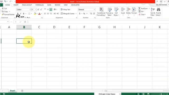Image resolution: width=169 pixels, height=95 pixels.
Task: Apply the font color A icon
Action: [x=39, y=13]
